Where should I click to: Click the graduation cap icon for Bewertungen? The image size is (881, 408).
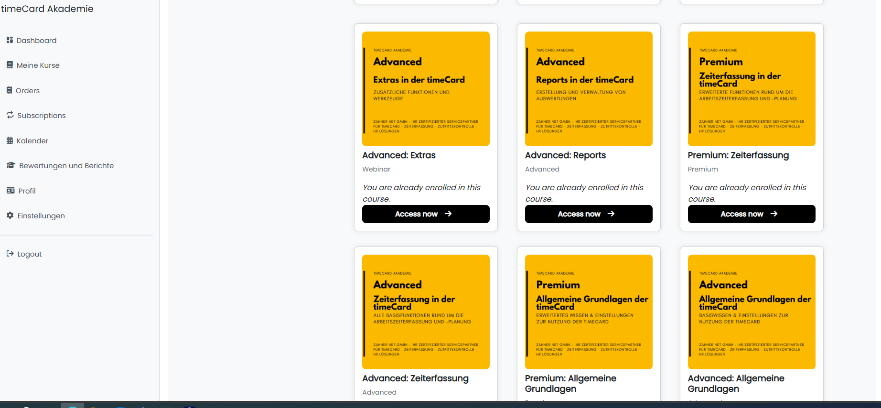[x=11, y=165]
